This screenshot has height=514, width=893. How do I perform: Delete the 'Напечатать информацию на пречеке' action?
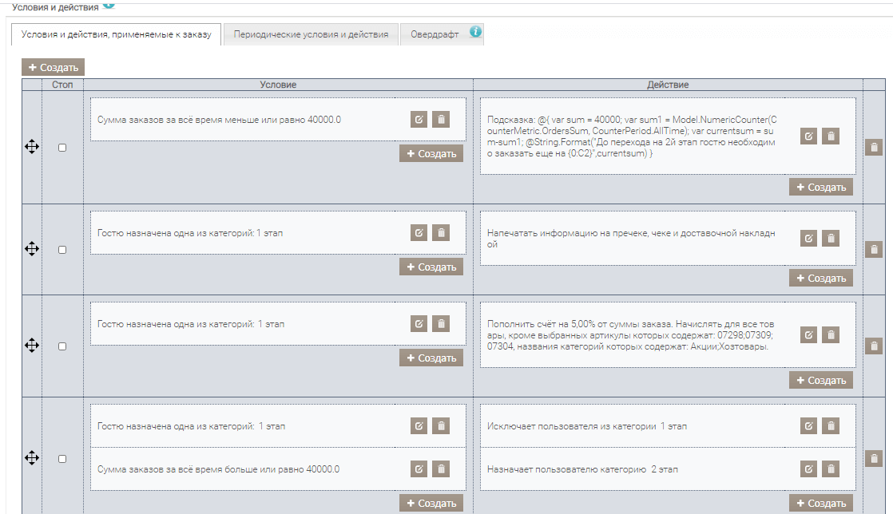pos(831,239)
